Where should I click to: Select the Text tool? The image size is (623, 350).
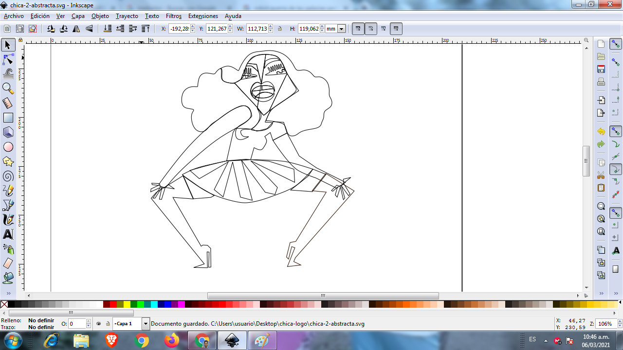point(8,234)
